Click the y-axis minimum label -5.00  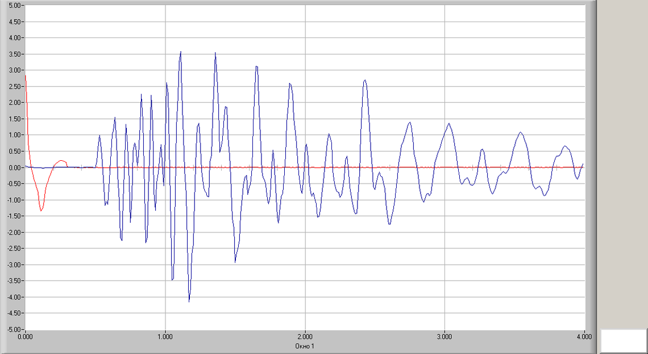pos(13,330)
